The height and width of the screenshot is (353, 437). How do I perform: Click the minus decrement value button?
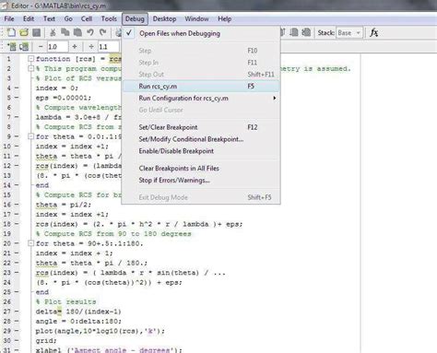click(x=41, y=47)
